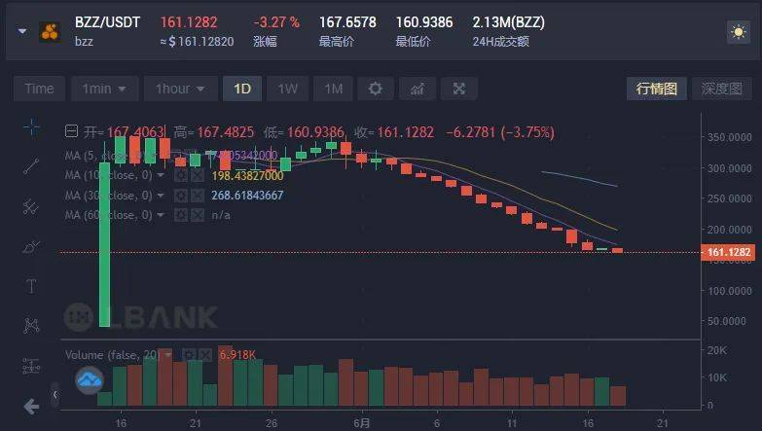Open chart settings gear icon
762x431 pixels.
376,89
